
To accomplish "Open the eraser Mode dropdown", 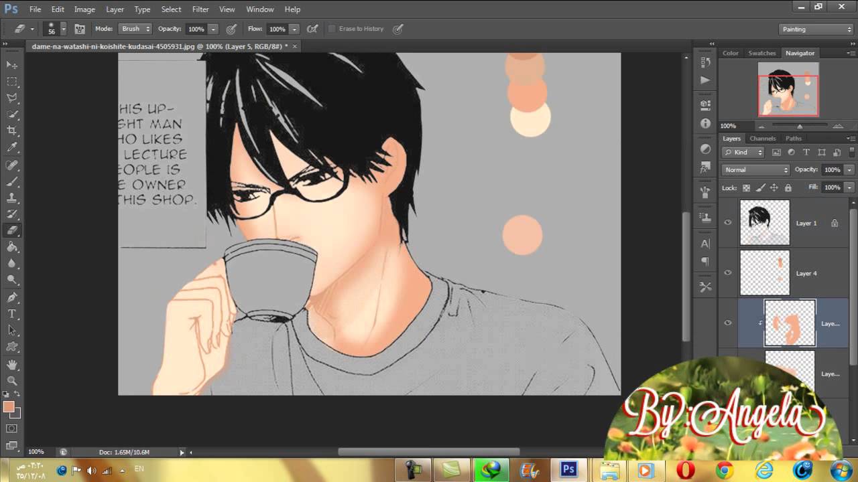I will point(135,29).
